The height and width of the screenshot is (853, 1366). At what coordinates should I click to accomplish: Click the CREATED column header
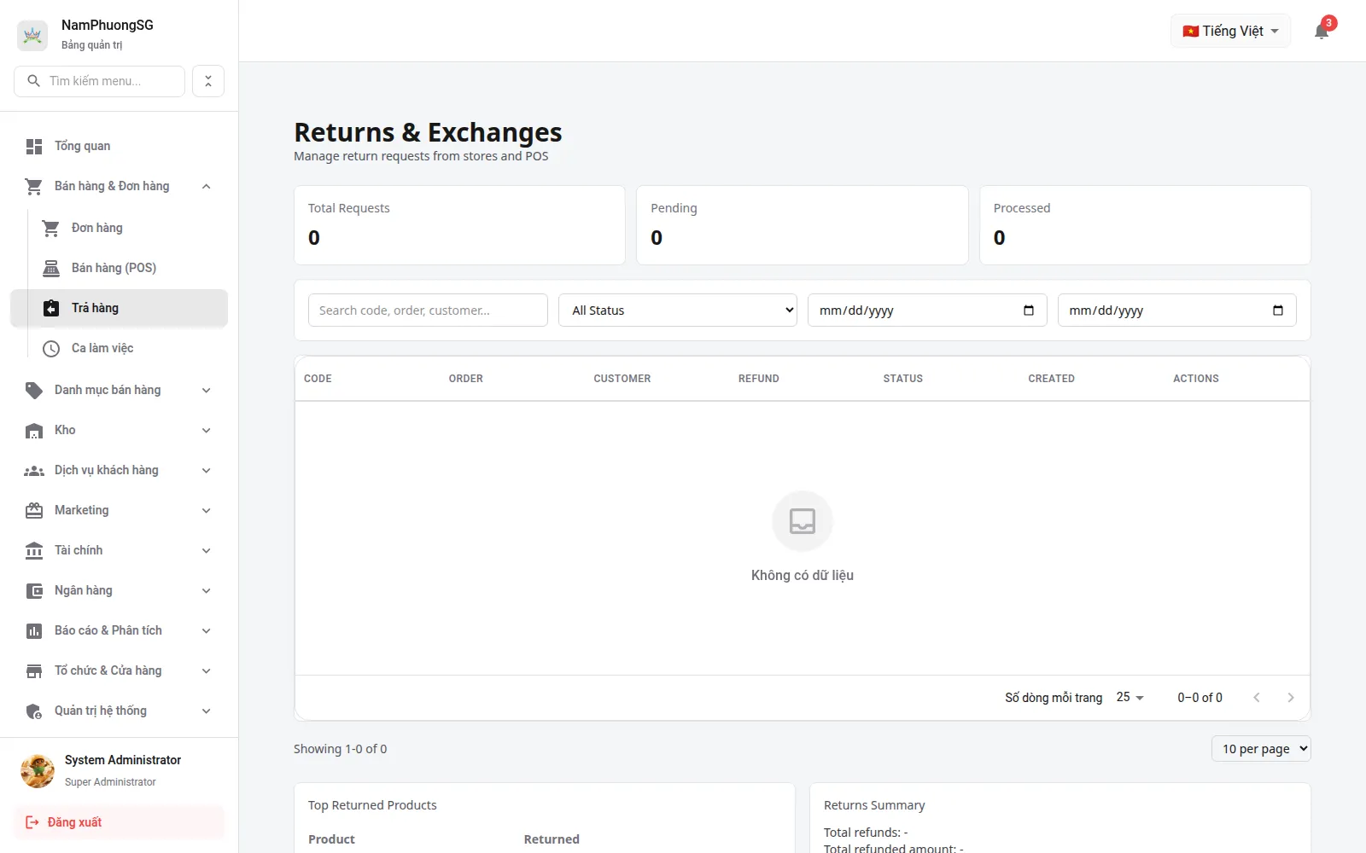tap(1051, 379)
